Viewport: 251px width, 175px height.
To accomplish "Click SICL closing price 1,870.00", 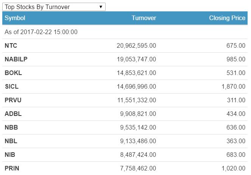I will (233, 87).
